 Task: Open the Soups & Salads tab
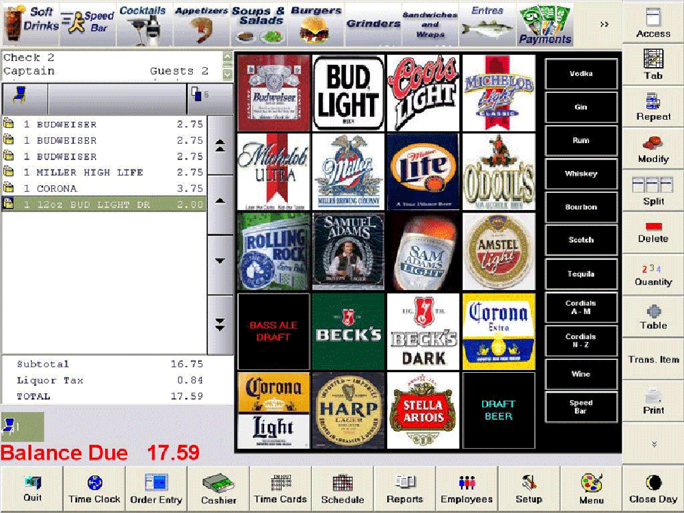click(259, 24)
